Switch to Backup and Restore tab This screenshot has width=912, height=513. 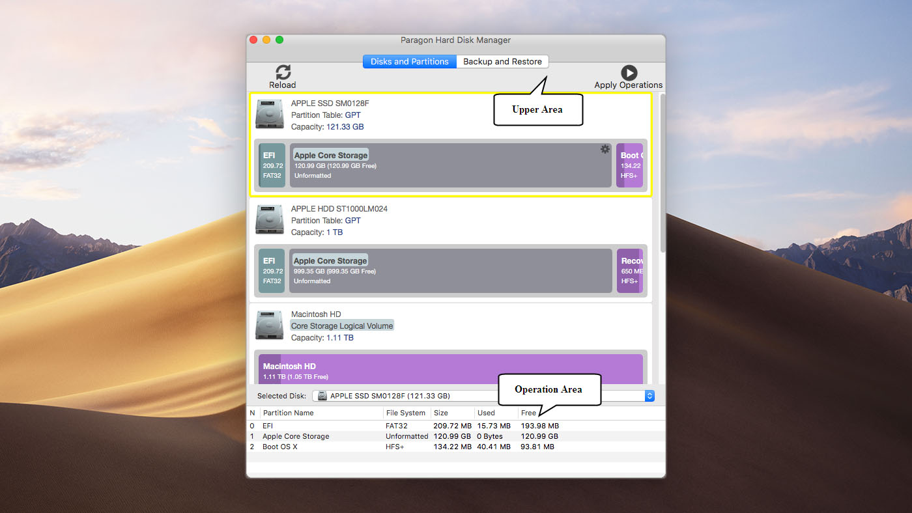[502, 61]
